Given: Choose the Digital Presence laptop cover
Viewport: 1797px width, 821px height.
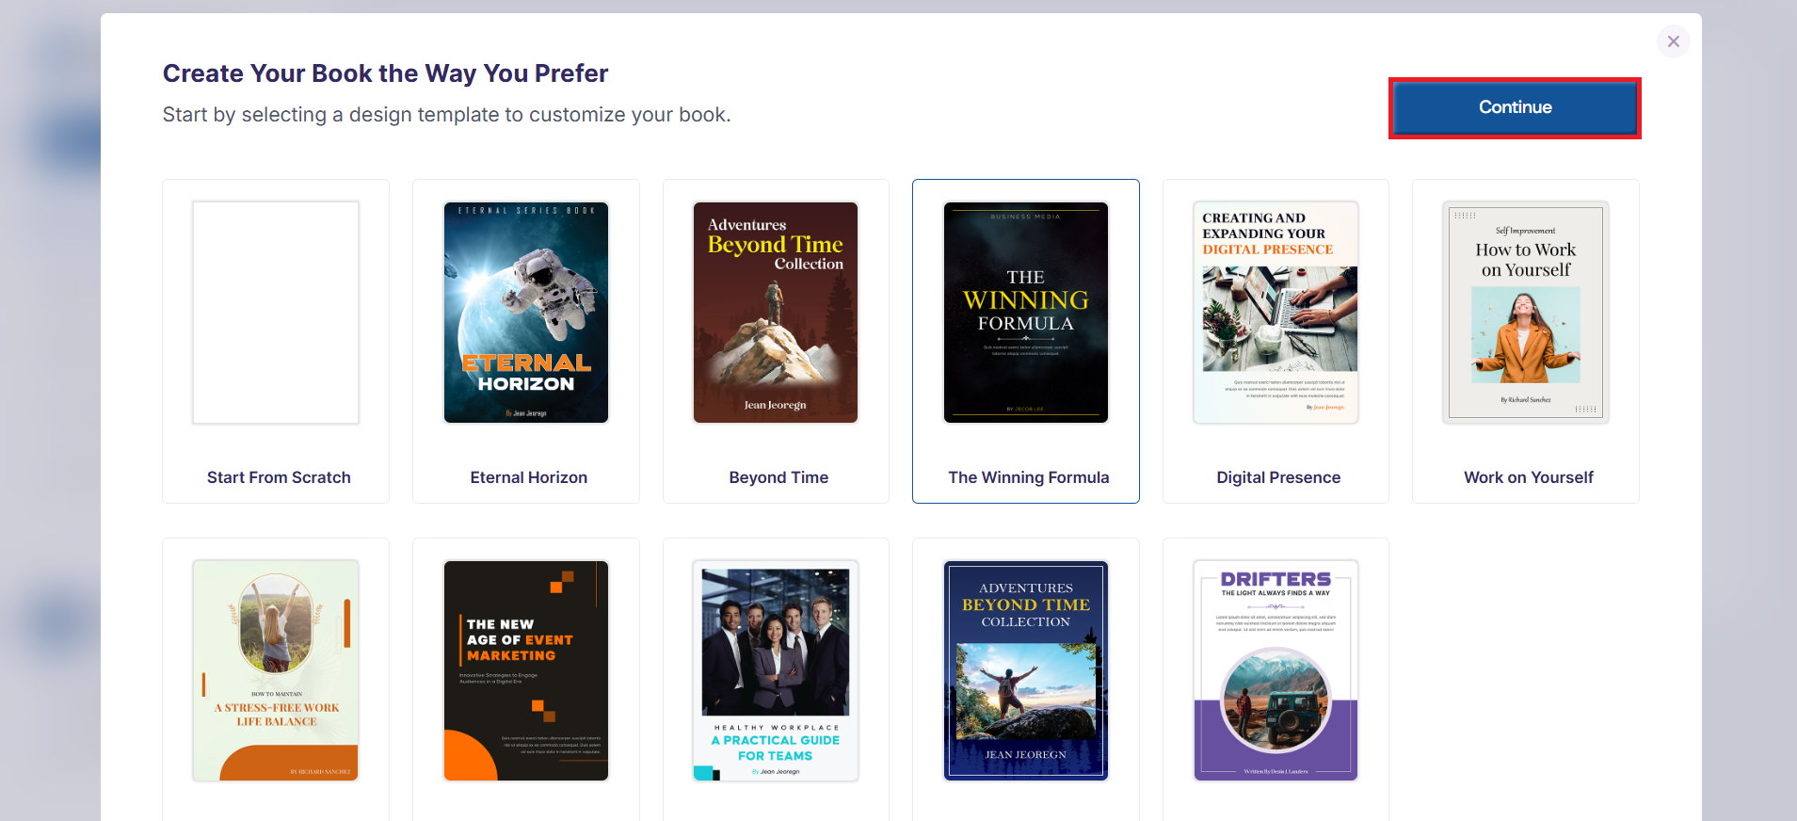Looking at the screenshot, I should (x=1276, y=313).
